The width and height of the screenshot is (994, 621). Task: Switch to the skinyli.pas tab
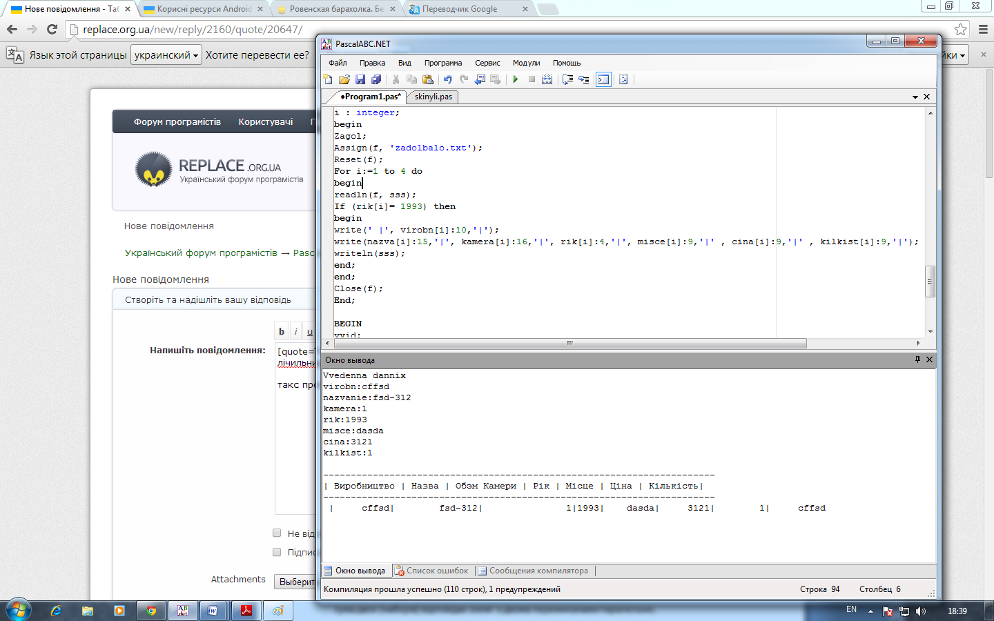[x=433, y=97]
